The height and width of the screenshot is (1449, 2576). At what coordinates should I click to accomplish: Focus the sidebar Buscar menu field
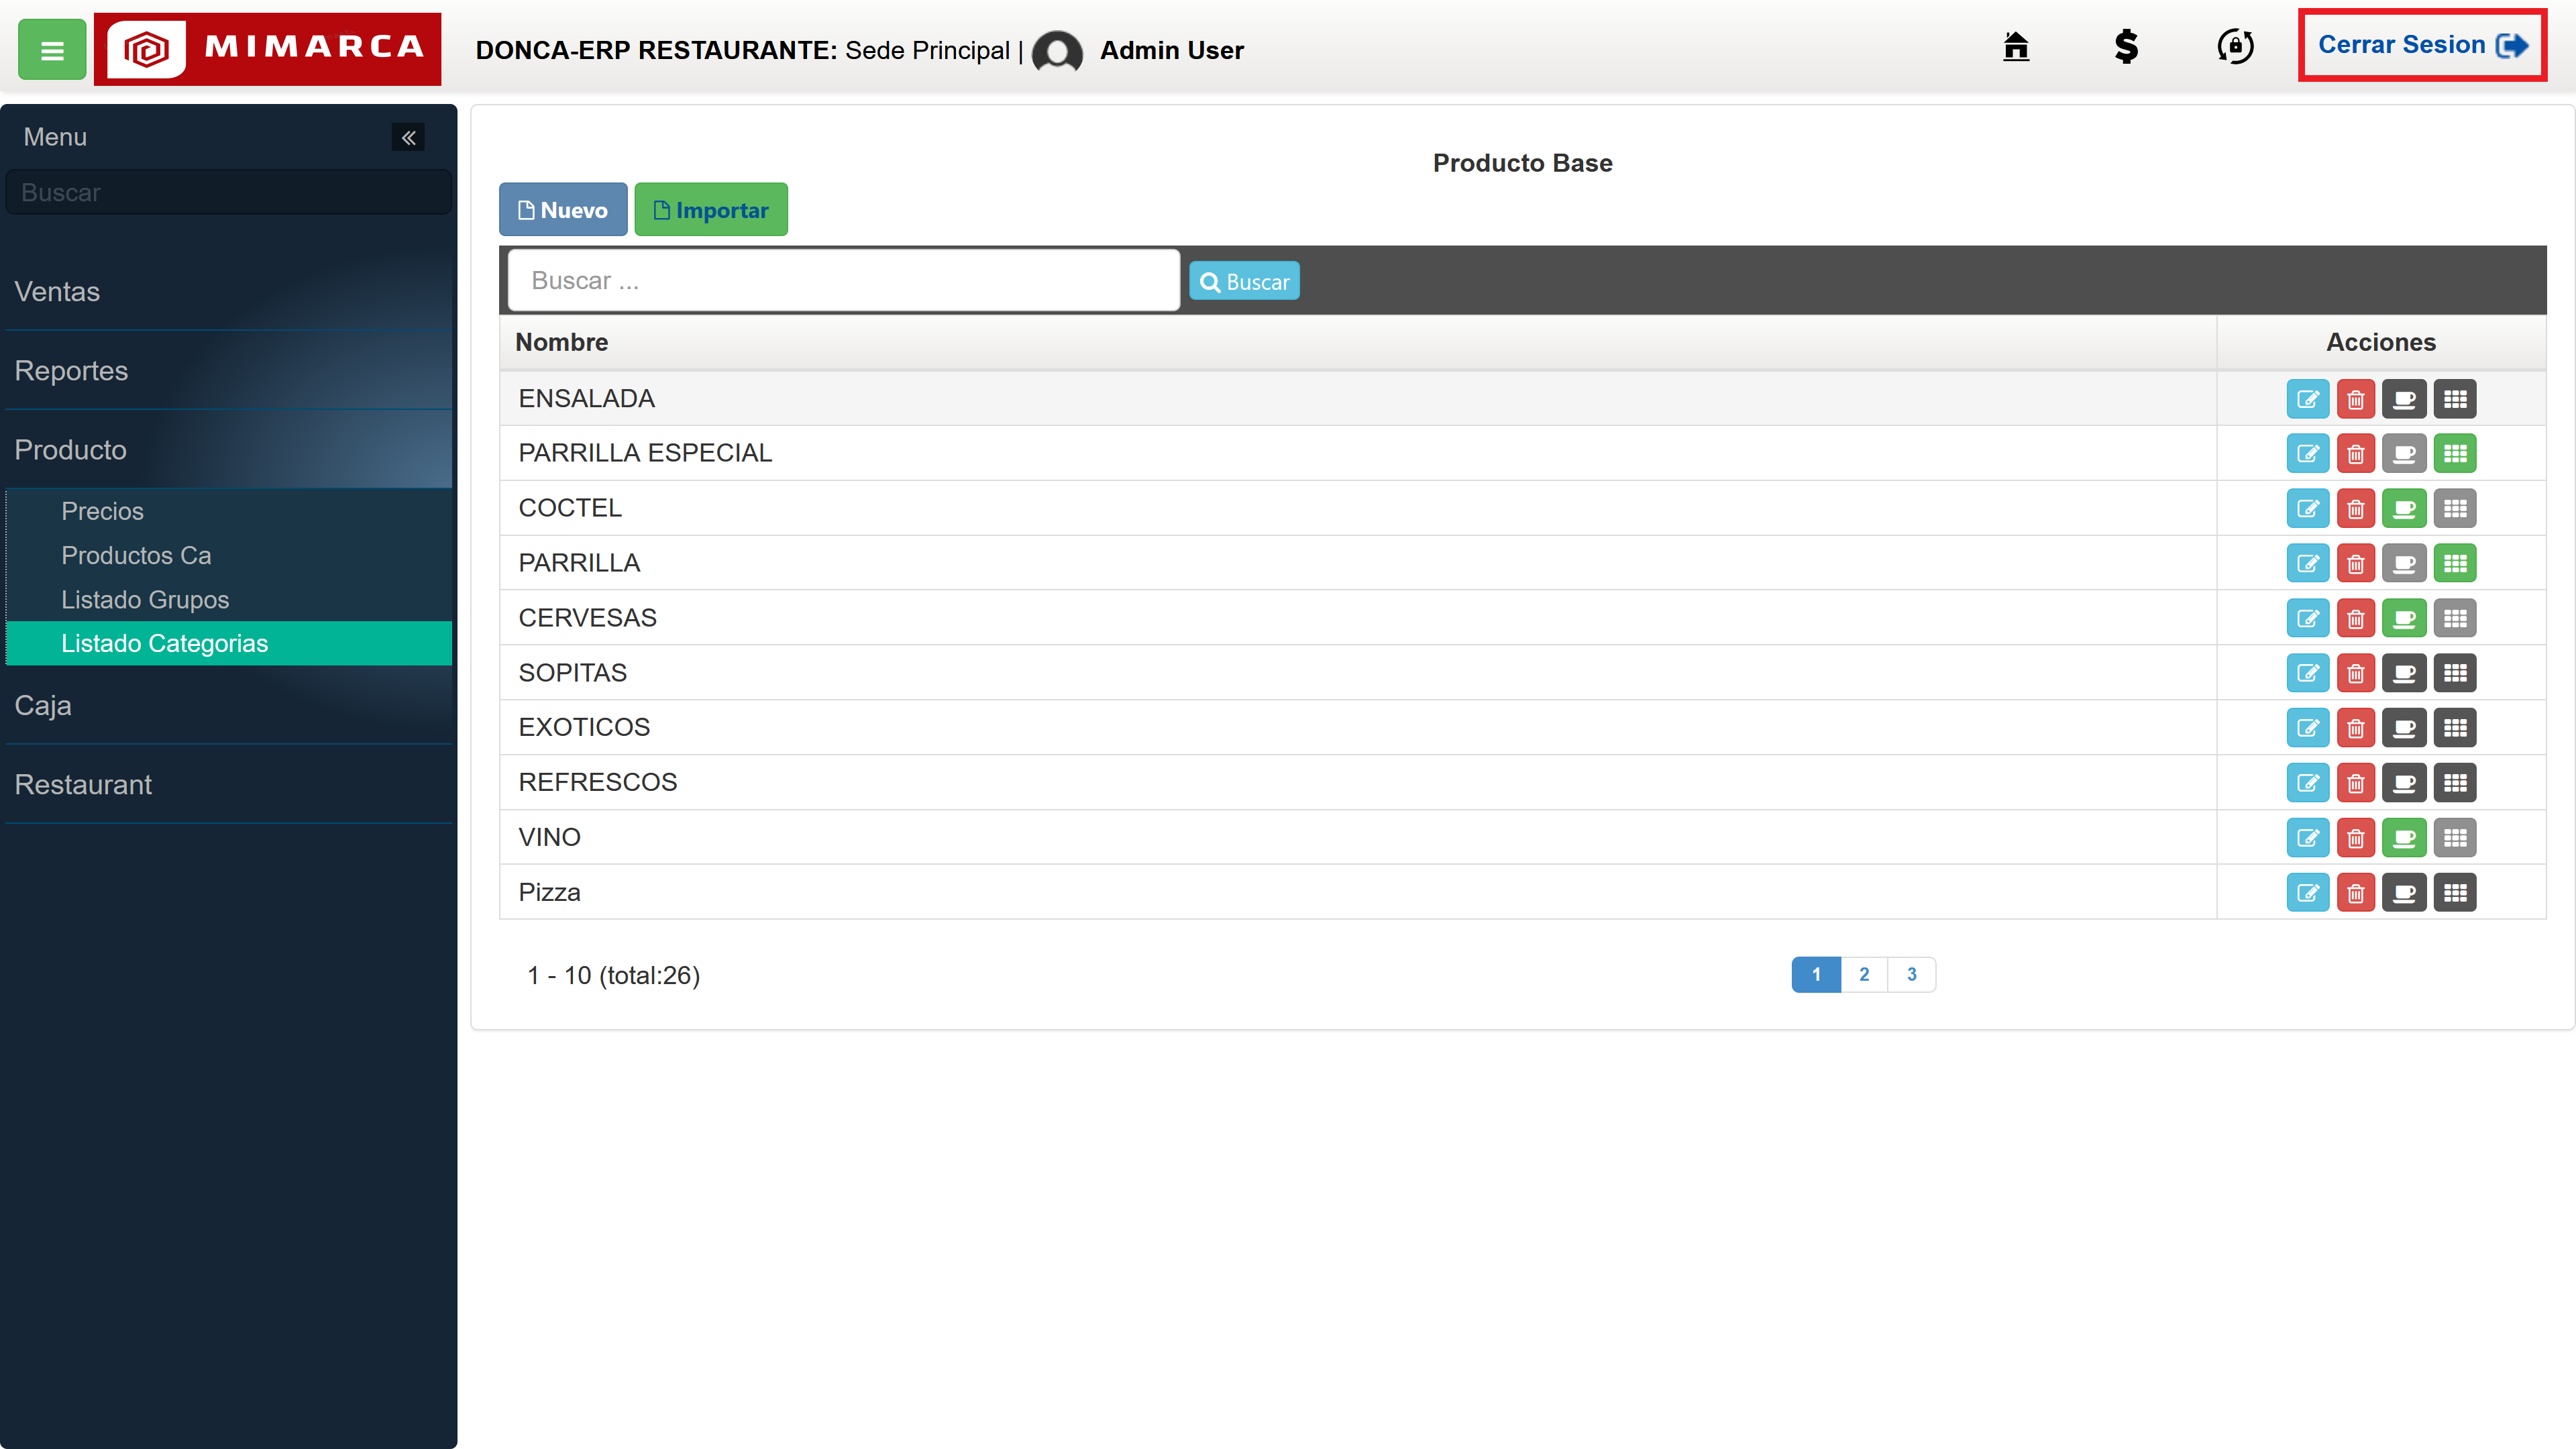229,193
